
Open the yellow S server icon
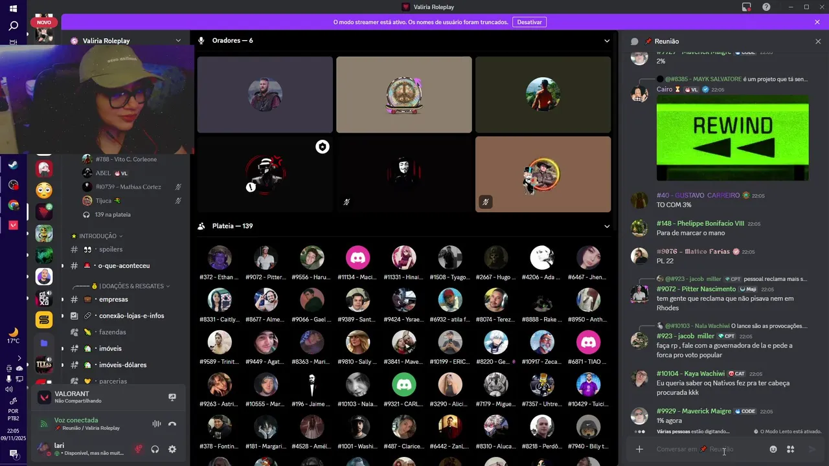point(44,320)
